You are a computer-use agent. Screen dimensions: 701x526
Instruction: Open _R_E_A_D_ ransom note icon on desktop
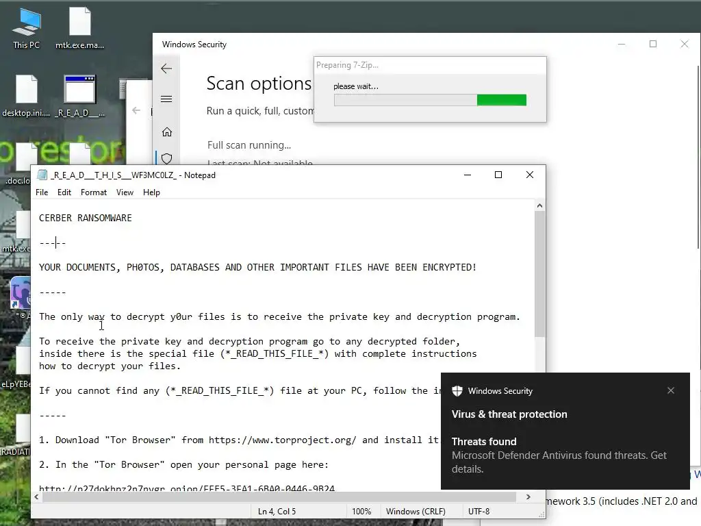click(80, 96)
